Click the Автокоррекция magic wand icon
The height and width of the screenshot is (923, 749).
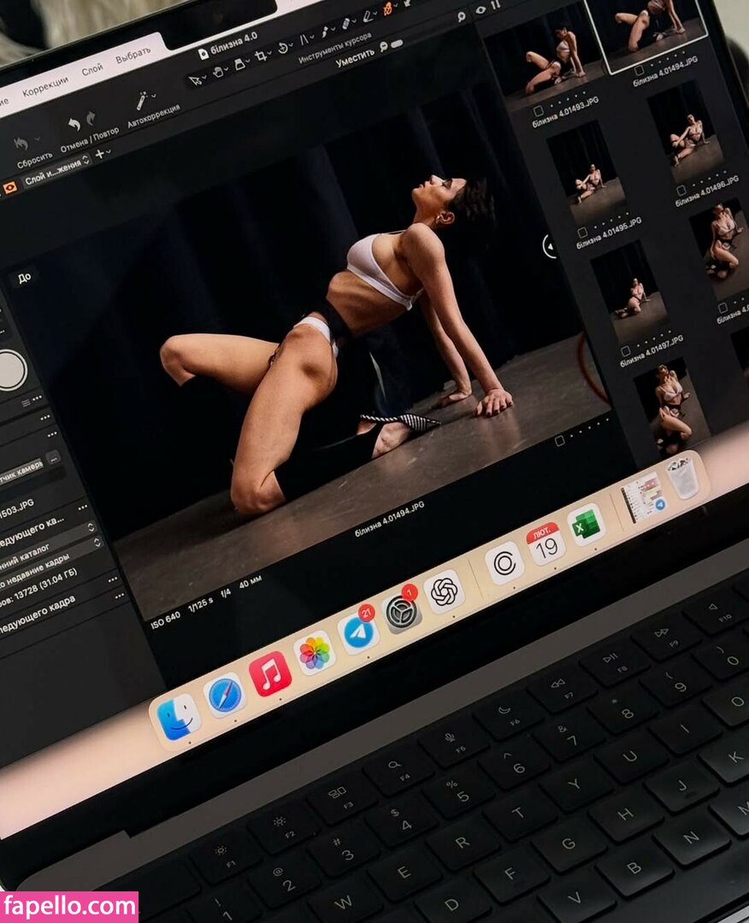click(140, 102)
